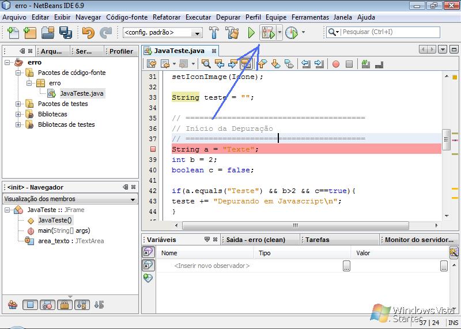This screenshot has width=461, height=329.
Task: Click the Clean and Build icon
Action: coord(232,32)
